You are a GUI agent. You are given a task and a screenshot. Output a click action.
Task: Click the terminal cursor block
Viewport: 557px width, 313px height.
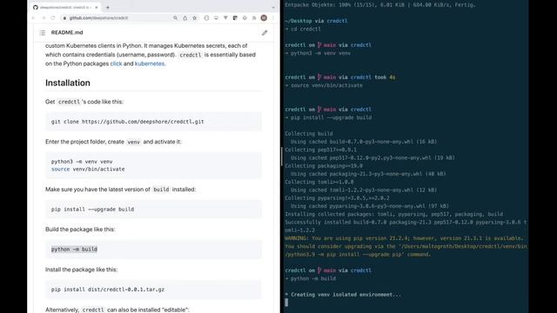(286, 303)
